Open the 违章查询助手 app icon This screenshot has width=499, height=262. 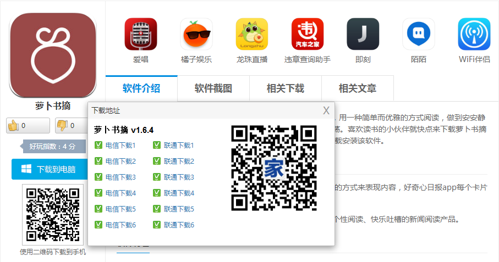click(x=308, y=34)
